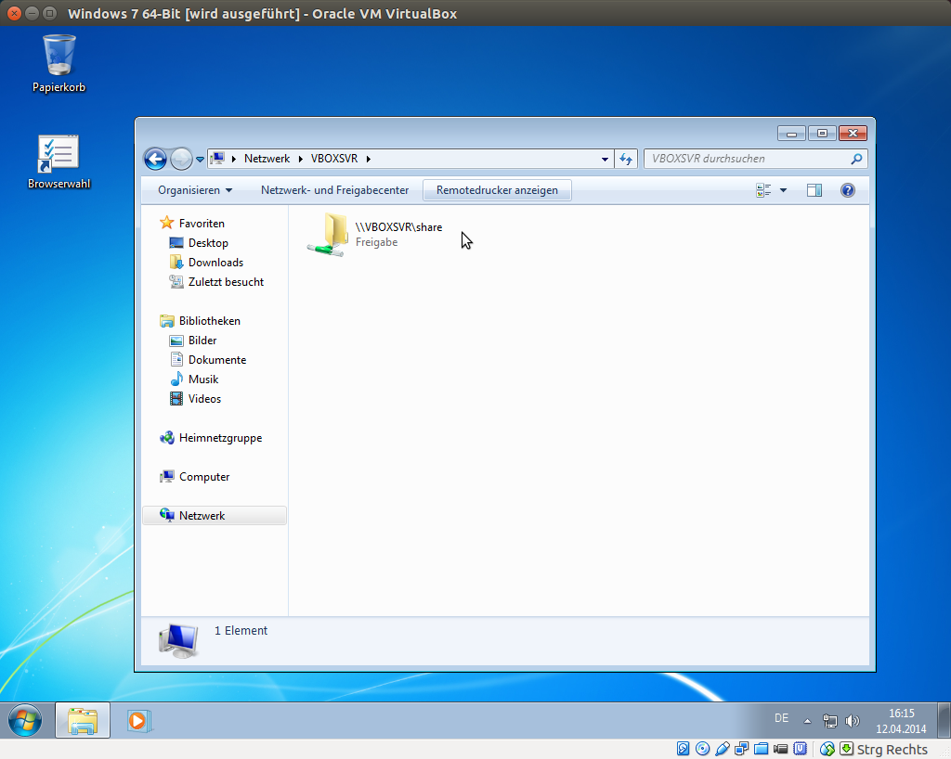951x759 pixels.
Task: Open Explorer help question mark icon
Action: coord(848,190)
